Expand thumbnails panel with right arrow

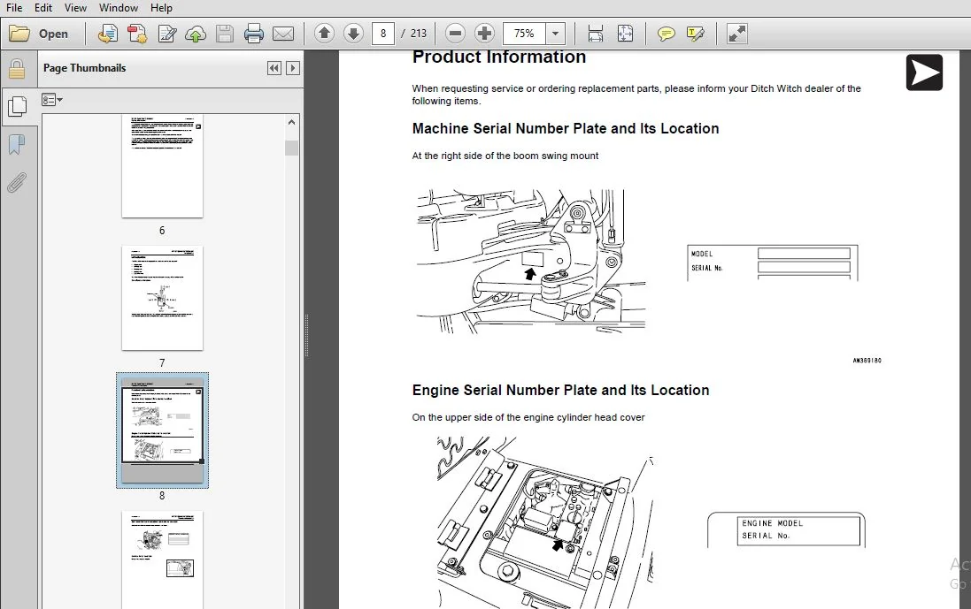tap(293, 68)
